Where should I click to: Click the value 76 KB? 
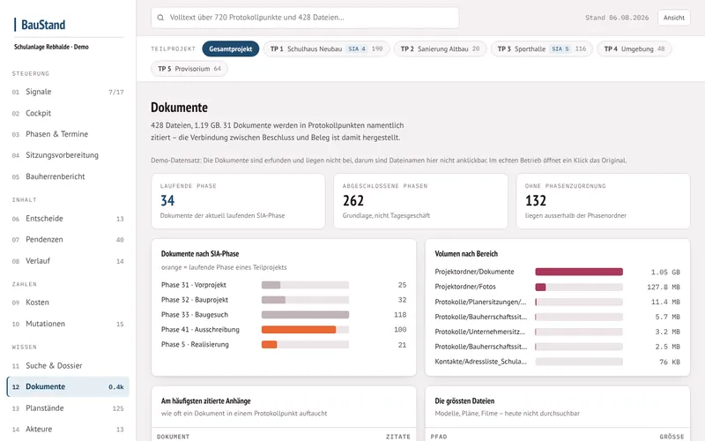(670, 362)
